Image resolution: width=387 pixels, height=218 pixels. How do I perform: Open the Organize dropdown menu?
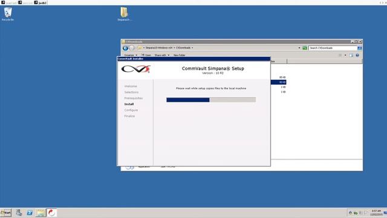(x=131, y=55)
